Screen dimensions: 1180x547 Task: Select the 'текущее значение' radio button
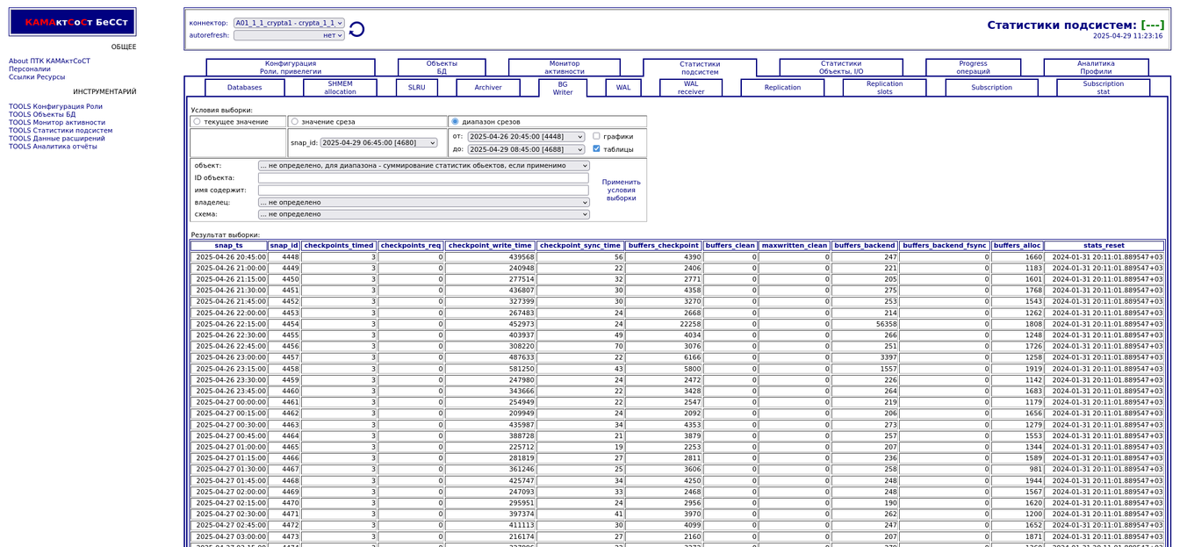pos(197,122)
